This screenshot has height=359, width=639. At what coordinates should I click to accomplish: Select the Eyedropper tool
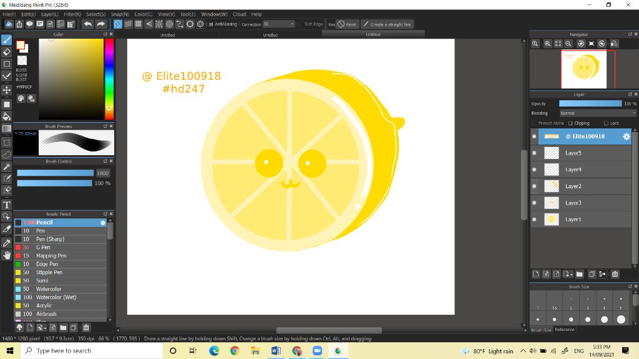[x=6, y=243]
